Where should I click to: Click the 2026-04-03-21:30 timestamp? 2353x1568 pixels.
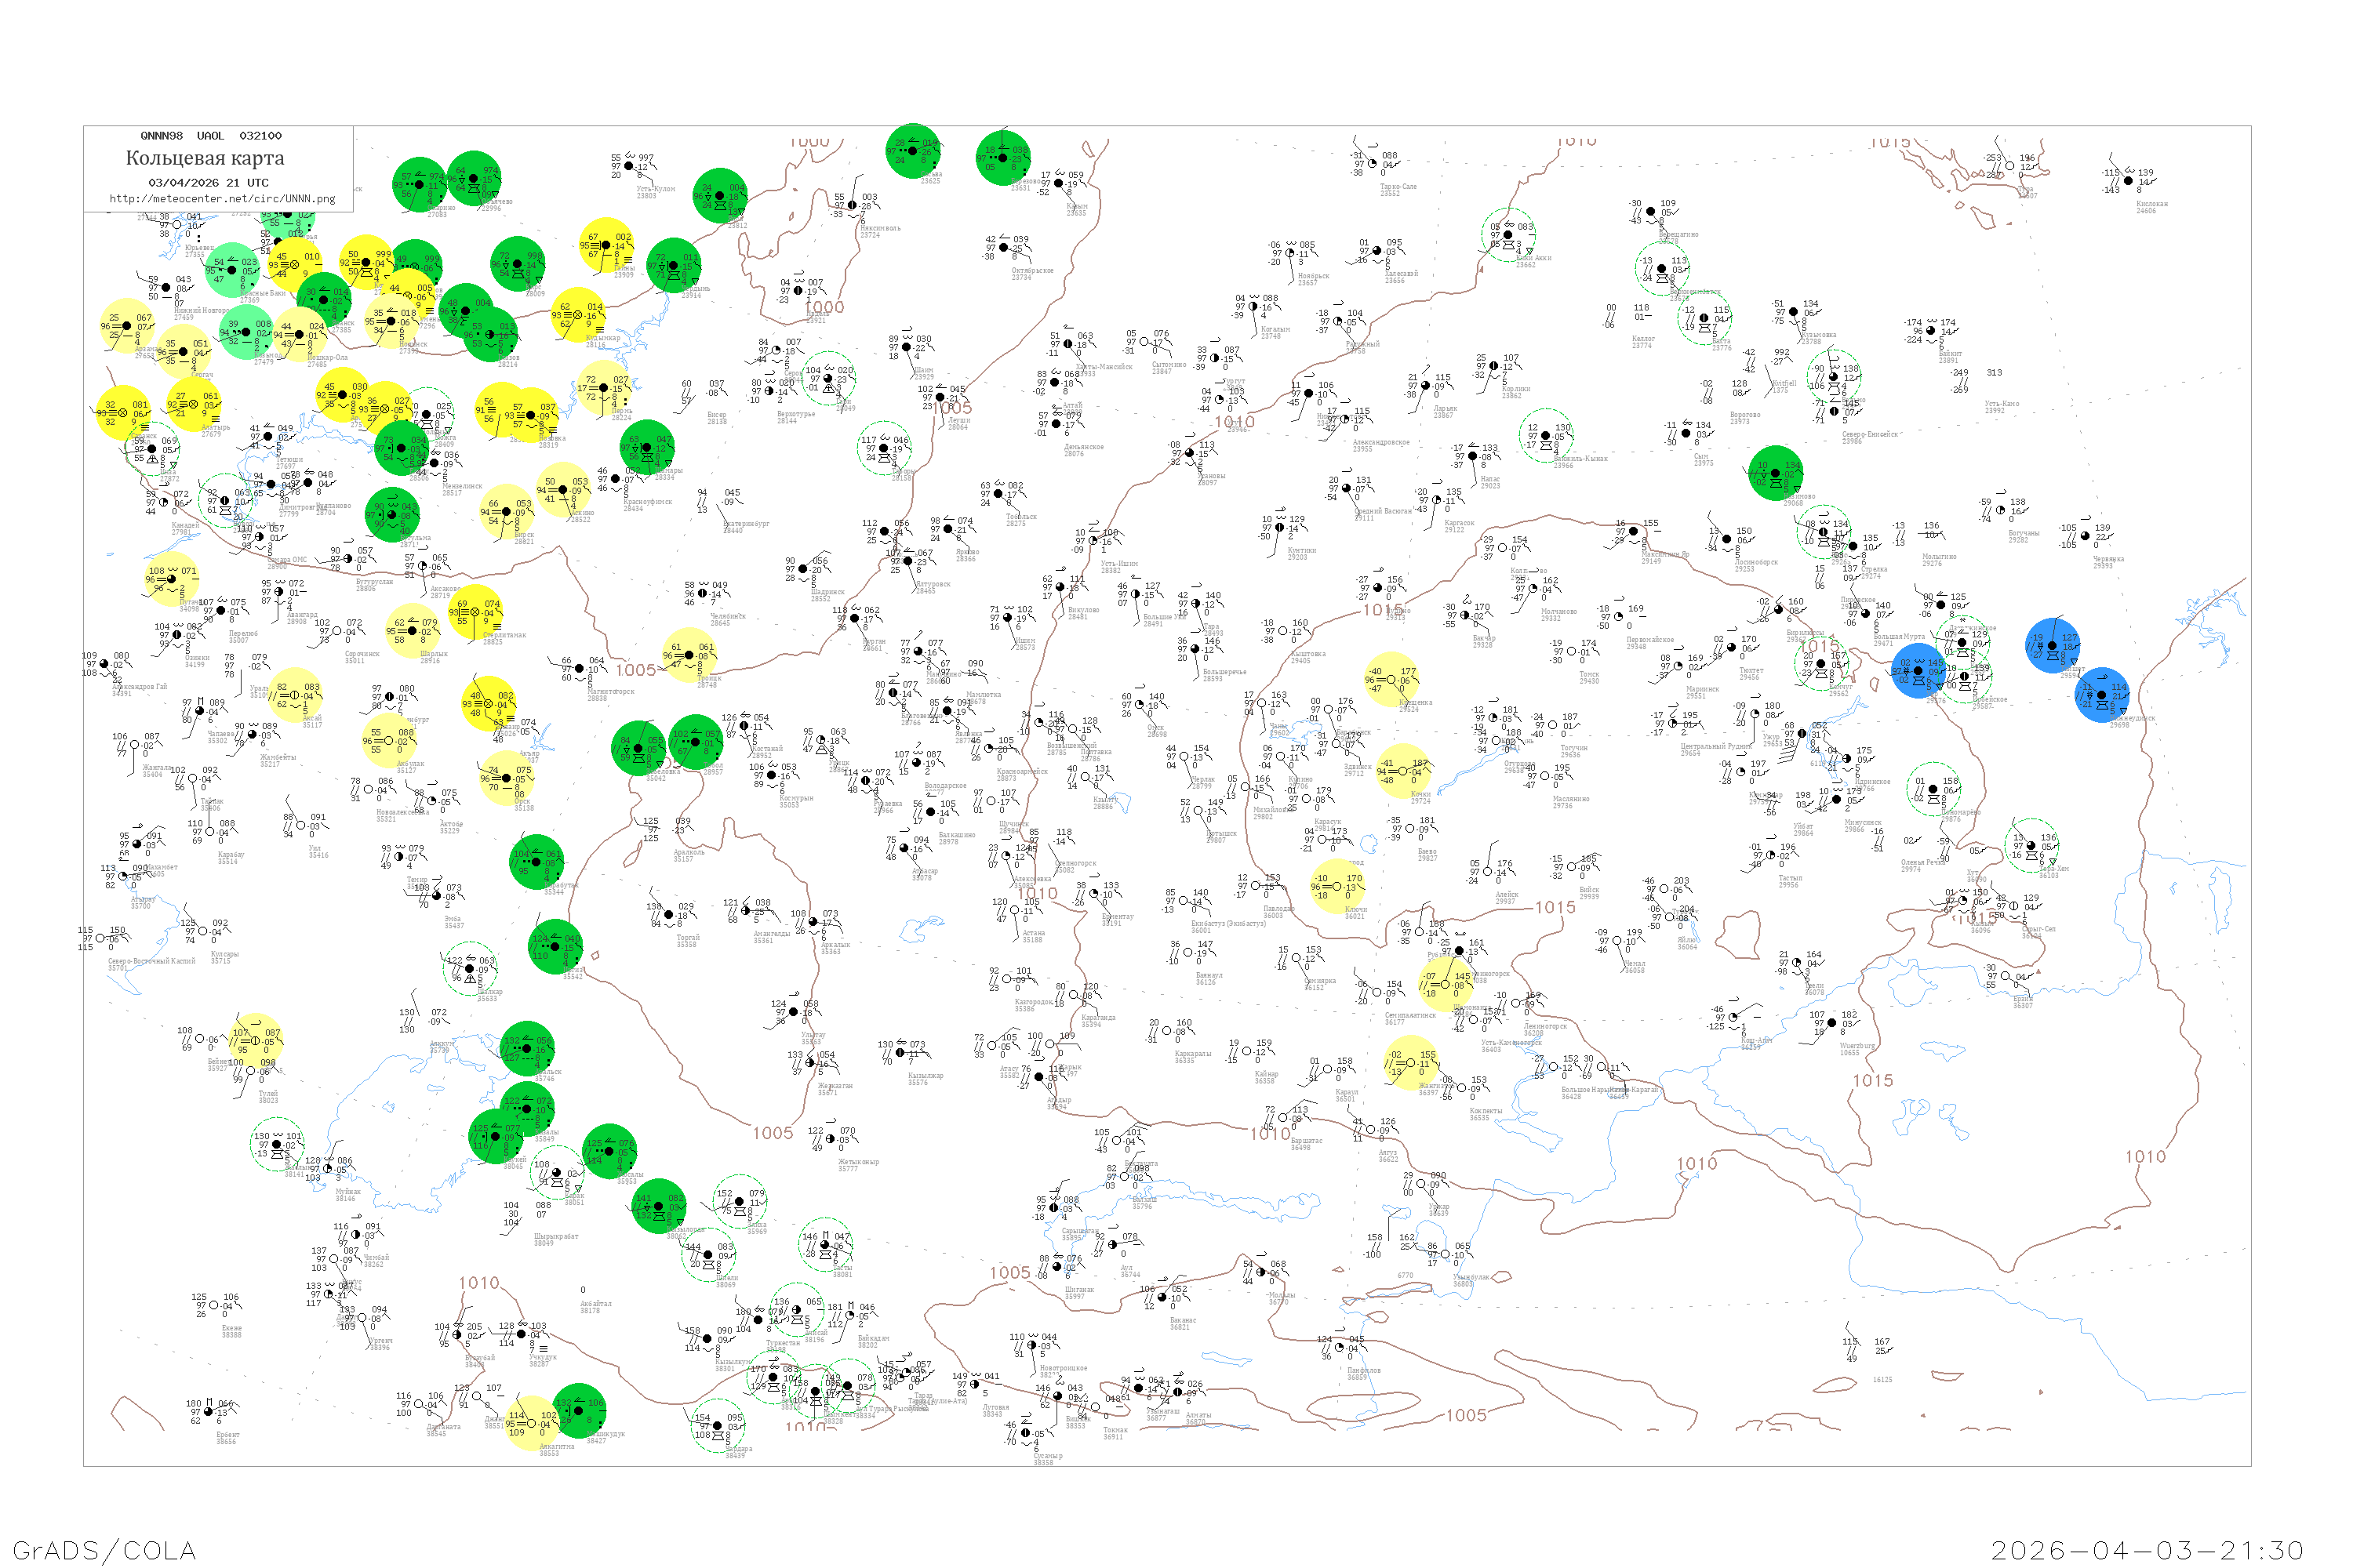tap(2147, 1550)
